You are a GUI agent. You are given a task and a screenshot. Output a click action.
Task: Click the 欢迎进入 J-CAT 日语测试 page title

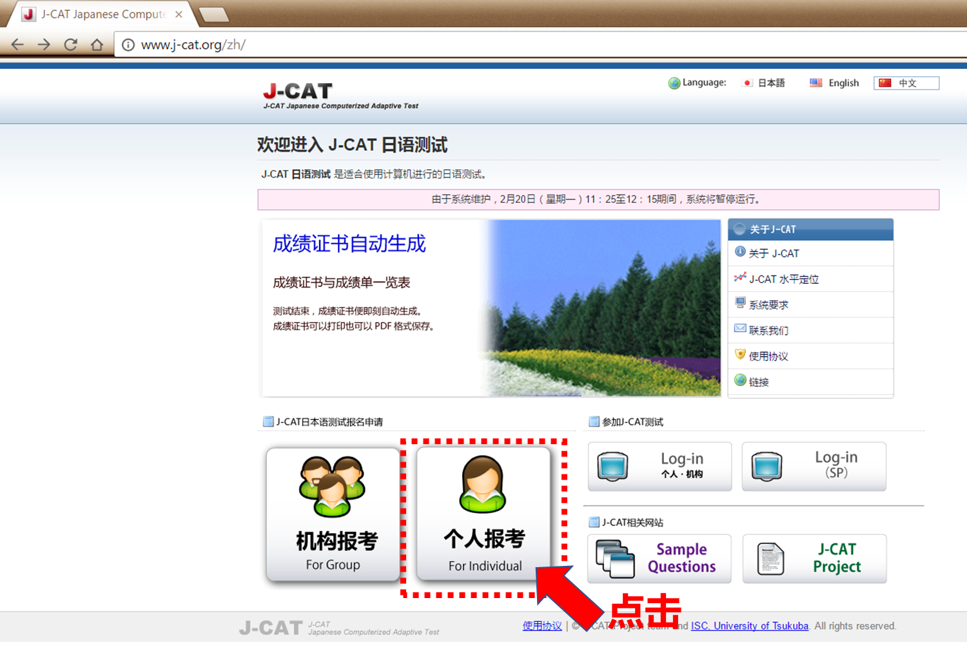352,145
